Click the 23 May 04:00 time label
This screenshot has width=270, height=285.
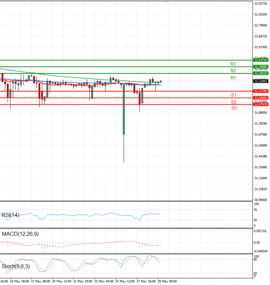click(104, 281)
